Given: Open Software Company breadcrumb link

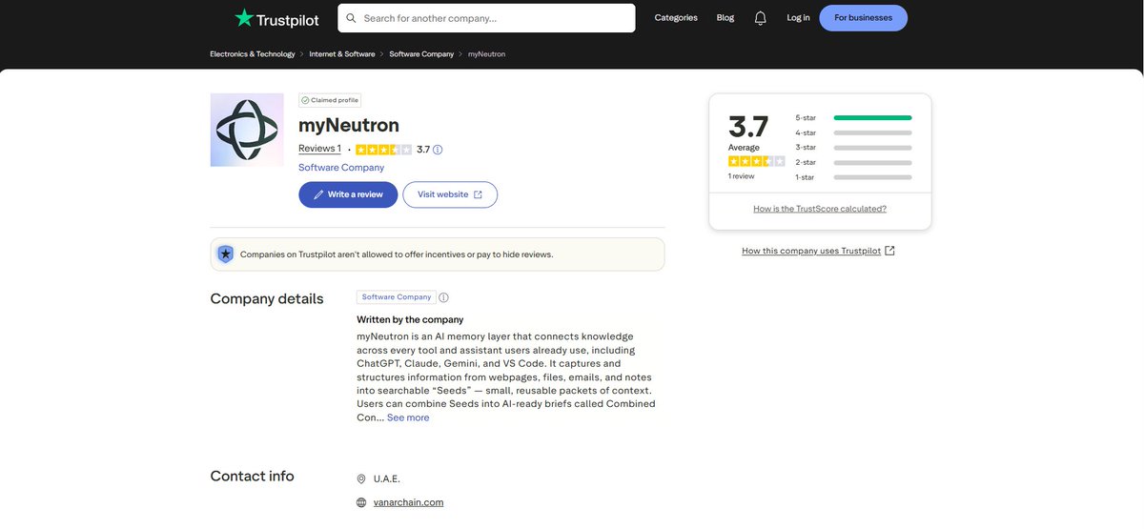Looking at the screenshot, I should pos(421,54).
